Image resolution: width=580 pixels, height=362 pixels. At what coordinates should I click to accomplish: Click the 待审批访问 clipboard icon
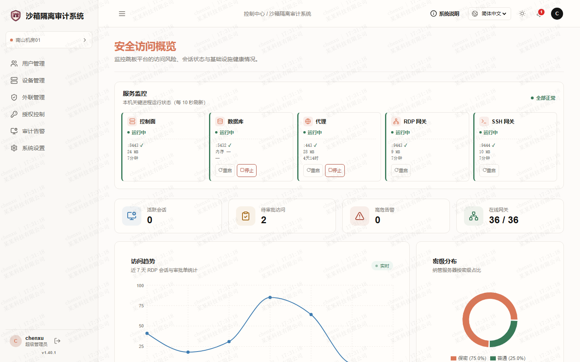click(x=246, y=216)
